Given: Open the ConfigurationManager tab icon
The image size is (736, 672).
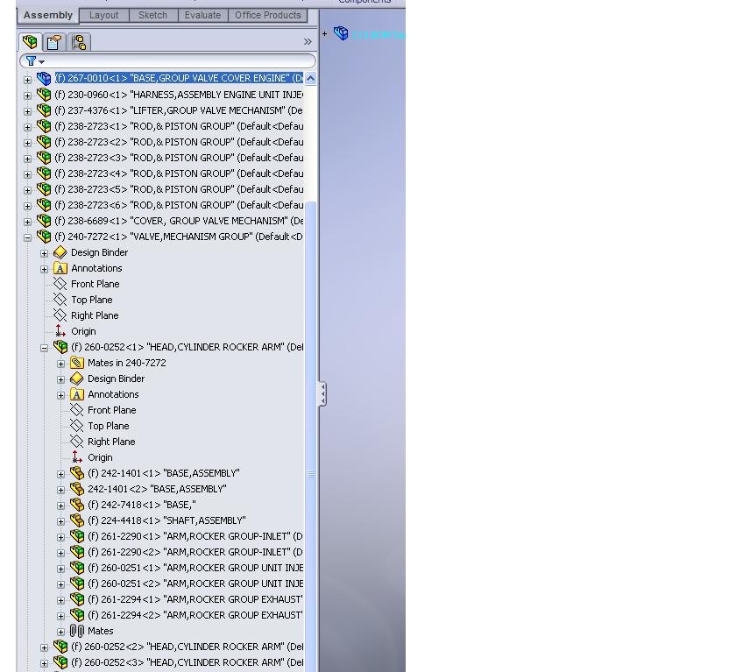Looking at the screenshot, I should click(78, 42).
